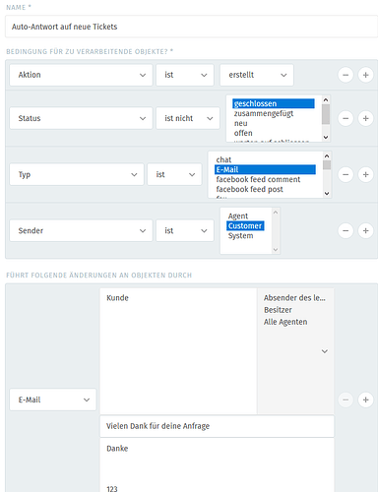Open the E-Mail action type dropdown
The width and height of the screenshot is (378, 492).
pyautogui.click(x=53, y=400)
